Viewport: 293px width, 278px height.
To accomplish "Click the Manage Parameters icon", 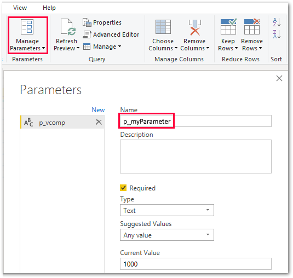I will click(x=27, y=27).
